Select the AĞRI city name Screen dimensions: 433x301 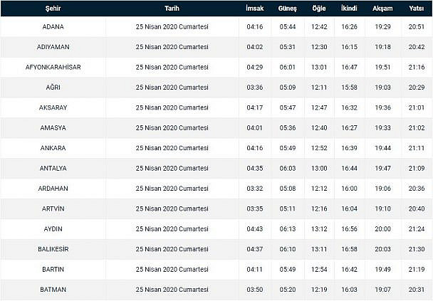point(53,88)
